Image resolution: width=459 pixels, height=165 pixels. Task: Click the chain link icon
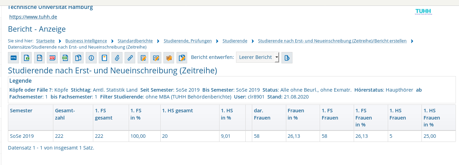click(130, 58)
